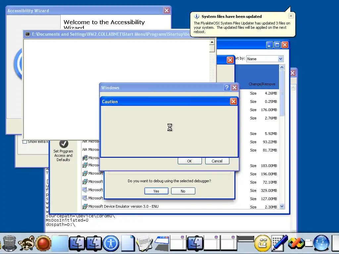Screen dimensions: 339x254
Task: Open the Sort by Name dropdown
Action: click(280, 59)
